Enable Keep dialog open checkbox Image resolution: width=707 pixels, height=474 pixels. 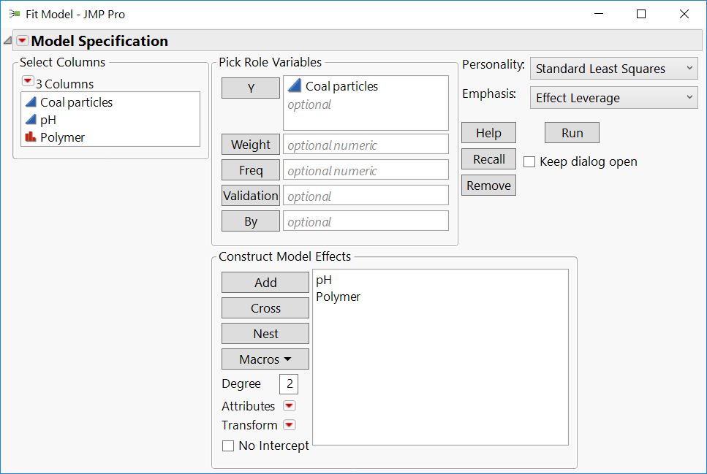(x=530, y=161)
